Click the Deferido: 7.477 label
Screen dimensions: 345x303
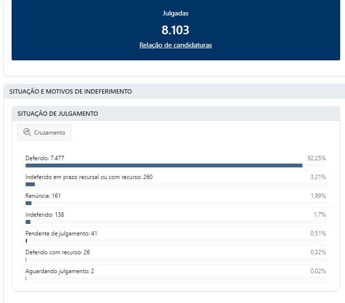(x=45, y=158)
